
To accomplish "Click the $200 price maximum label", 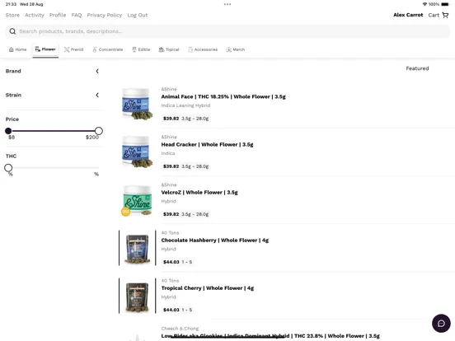I will pyautogui.click(x=92, y=138).
